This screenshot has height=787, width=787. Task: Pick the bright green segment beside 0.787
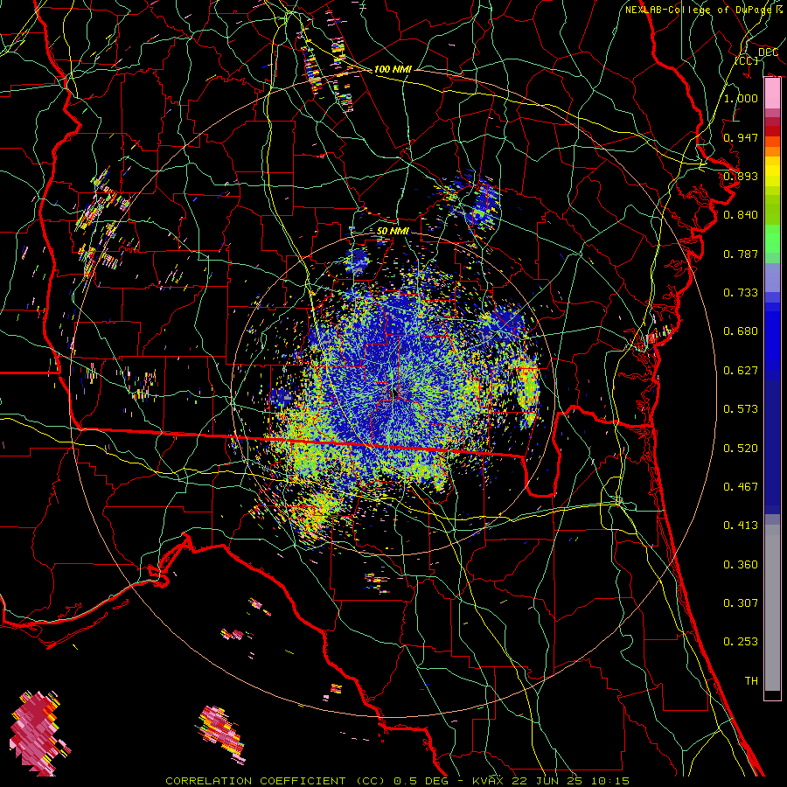772,239
